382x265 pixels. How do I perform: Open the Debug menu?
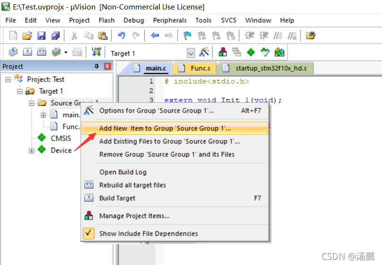pyautogui.click(x=134, y=20)
